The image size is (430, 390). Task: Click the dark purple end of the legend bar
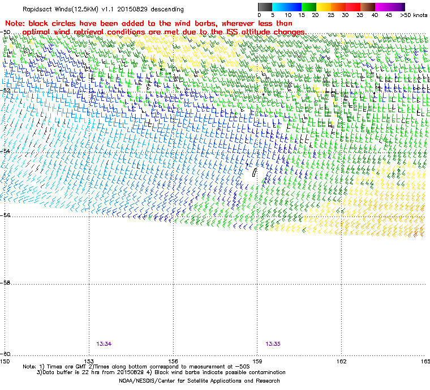pyautogui.click(x=403, y=7)
